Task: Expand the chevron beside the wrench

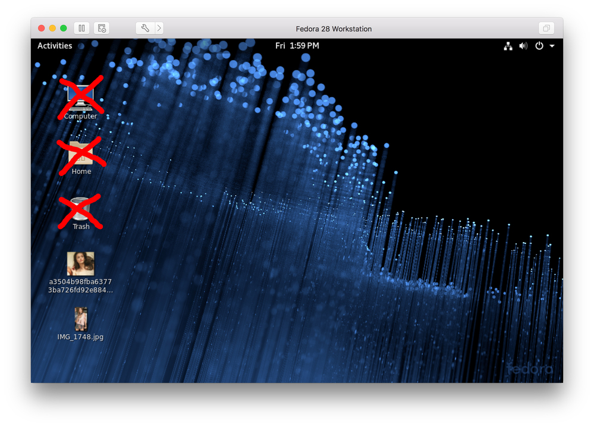Action: [159, 28]
